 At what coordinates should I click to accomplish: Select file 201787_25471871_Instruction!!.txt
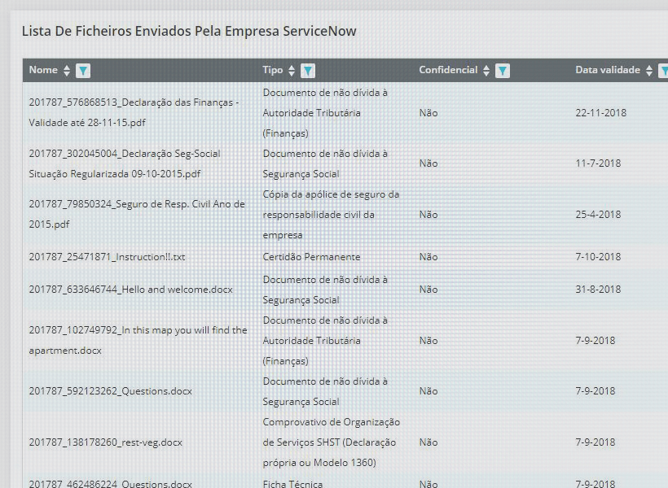[107, 257]
